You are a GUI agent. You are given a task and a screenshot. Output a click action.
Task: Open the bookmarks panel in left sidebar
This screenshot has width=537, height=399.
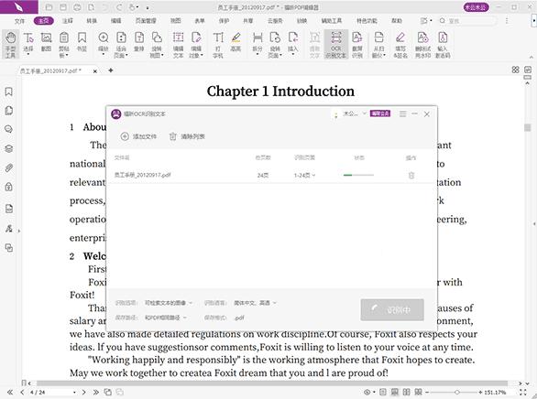tap(9, 92)
